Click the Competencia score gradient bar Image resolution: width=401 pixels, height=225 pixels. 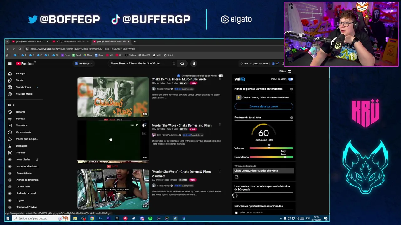tap(271, 157)
